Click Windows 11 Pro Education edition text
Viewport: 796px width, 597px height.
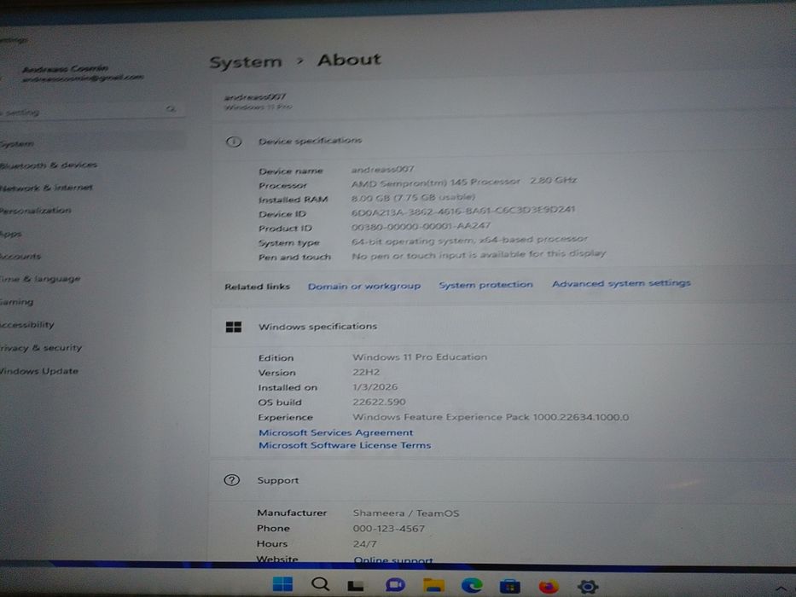(420, 357)
